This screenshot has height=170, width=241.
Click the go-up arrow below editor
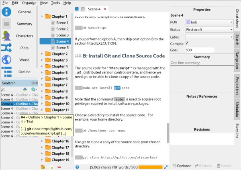pos(78,166)
